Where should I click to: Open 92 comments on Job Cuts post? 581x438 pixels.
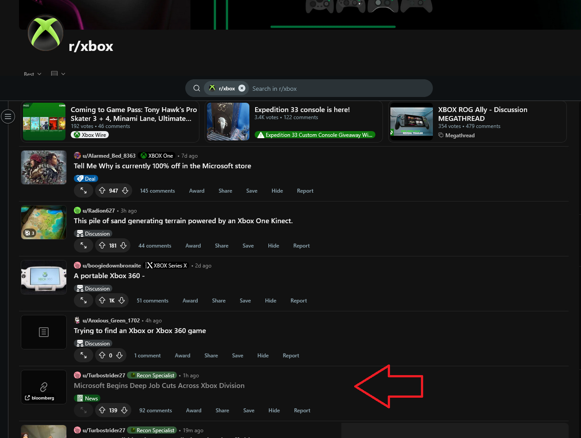[156, 410]
